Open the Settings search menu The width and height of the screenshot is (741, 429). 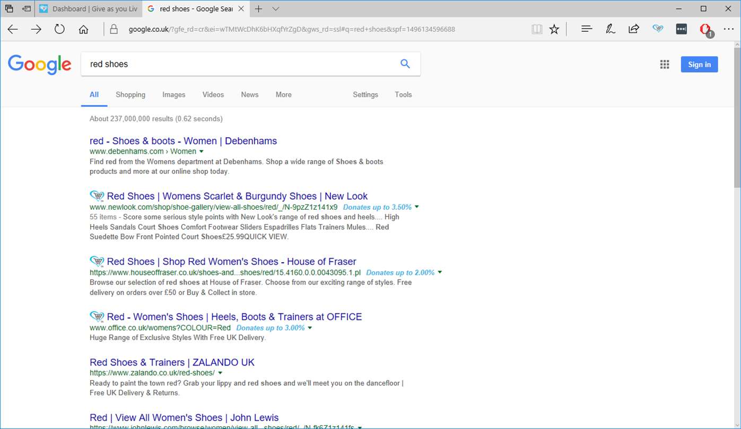click(365, 95)
